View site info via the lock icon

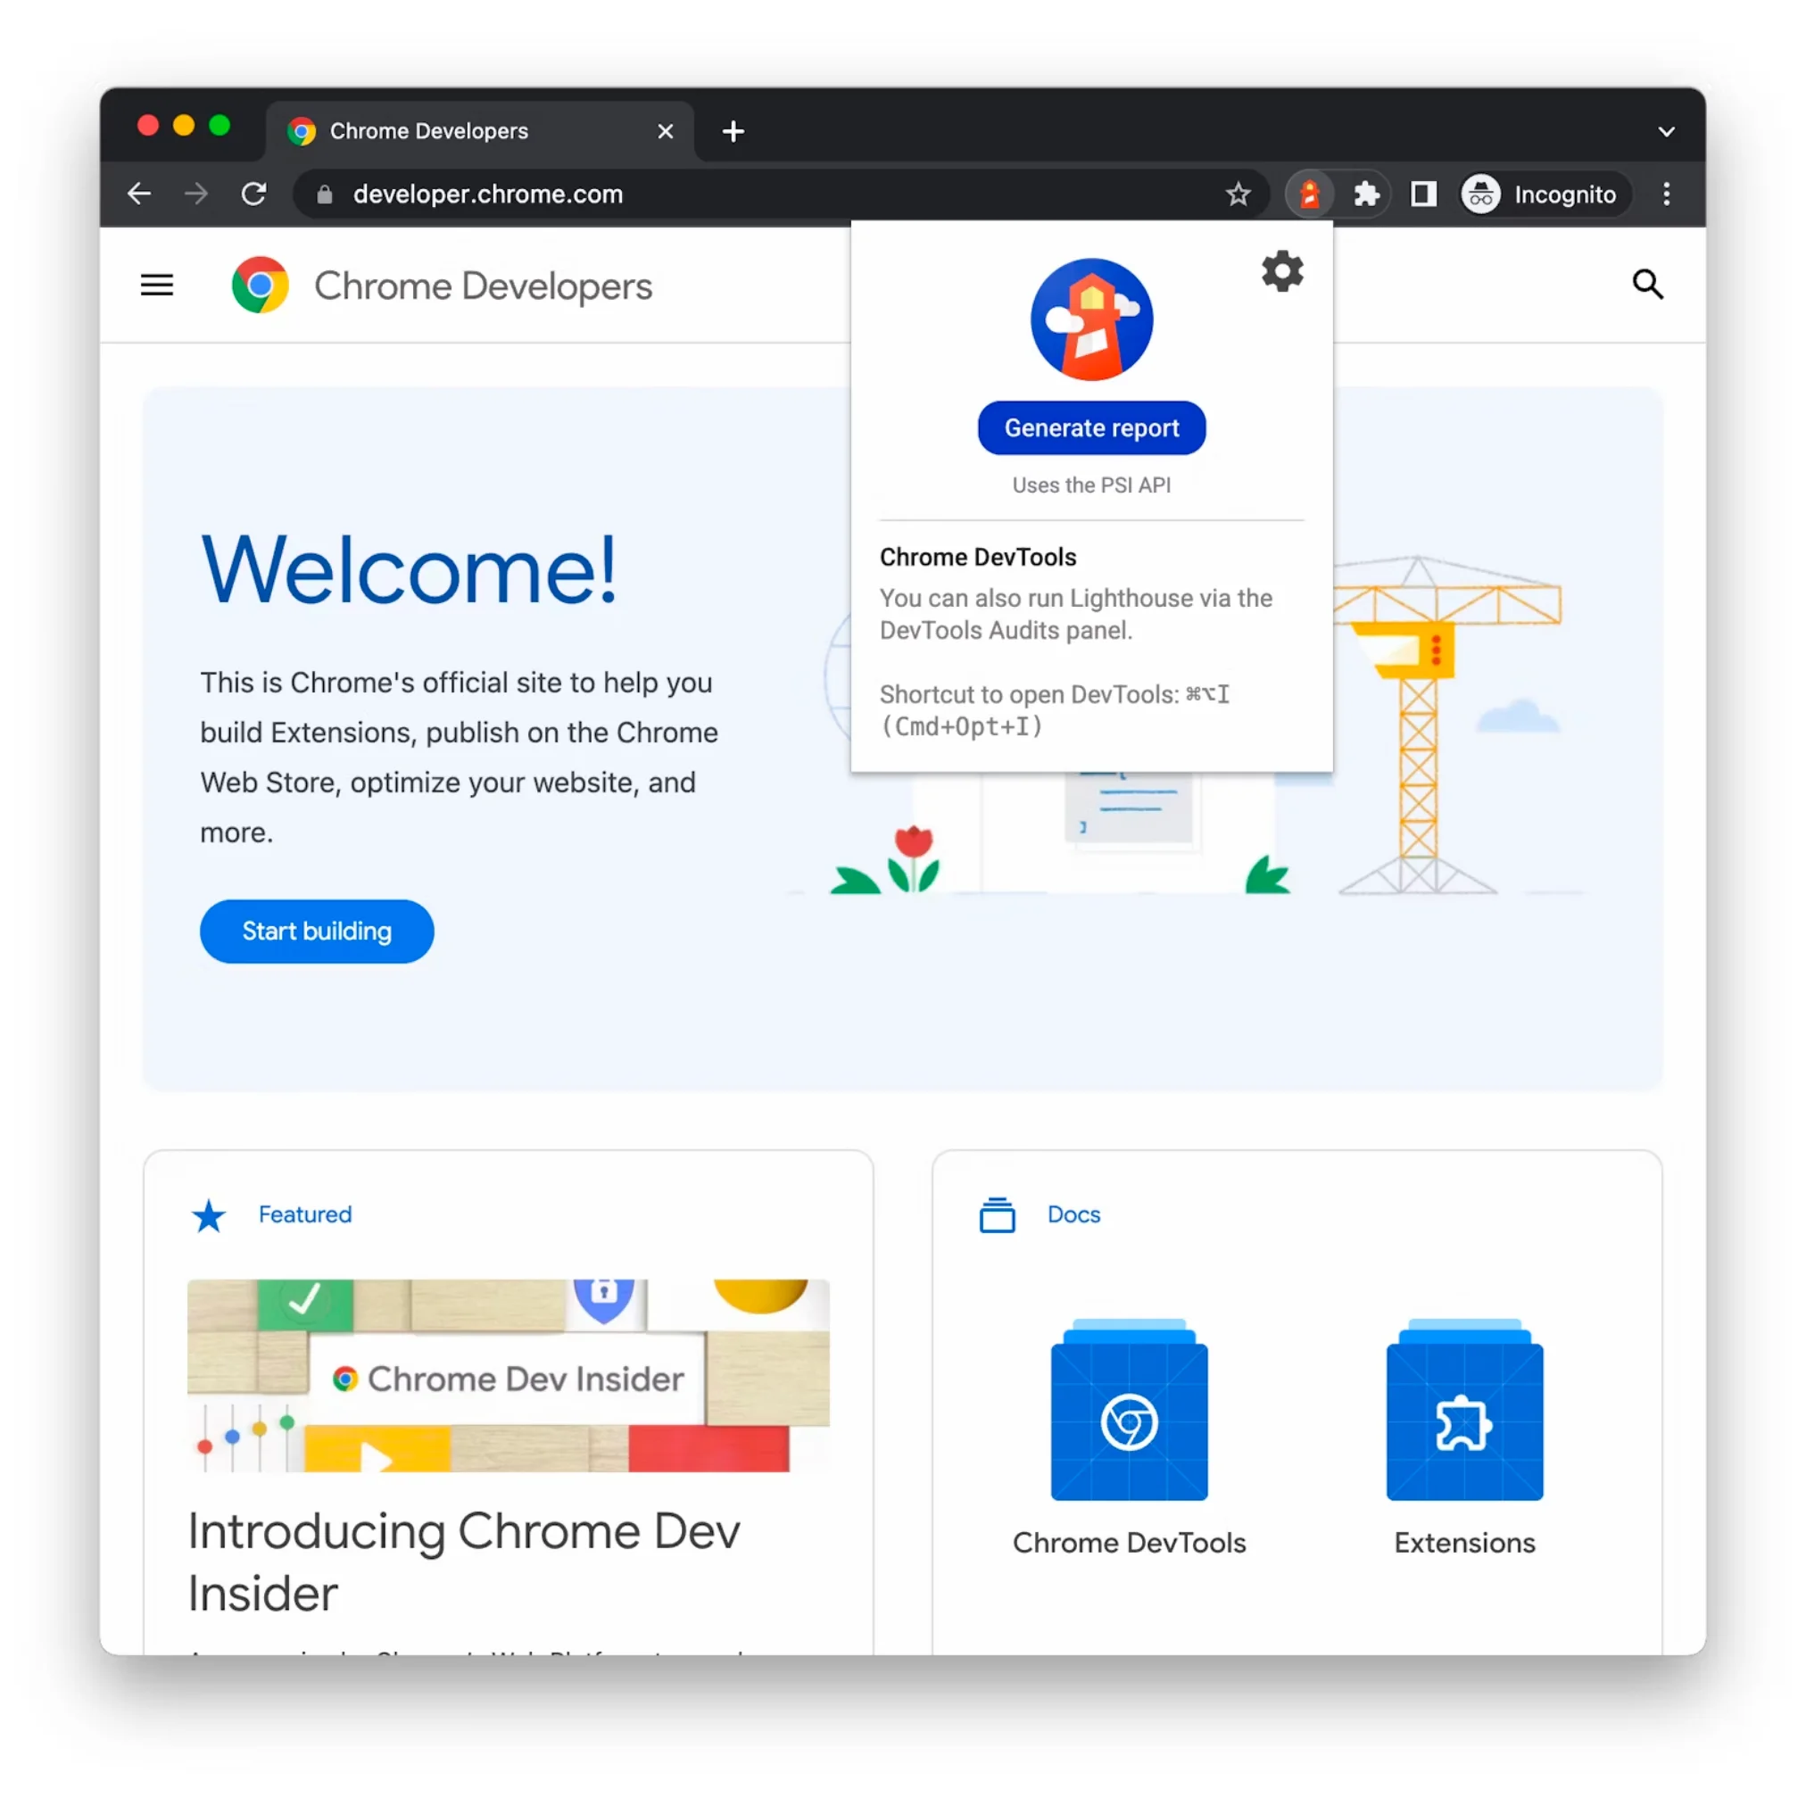[x=325, y=195]
